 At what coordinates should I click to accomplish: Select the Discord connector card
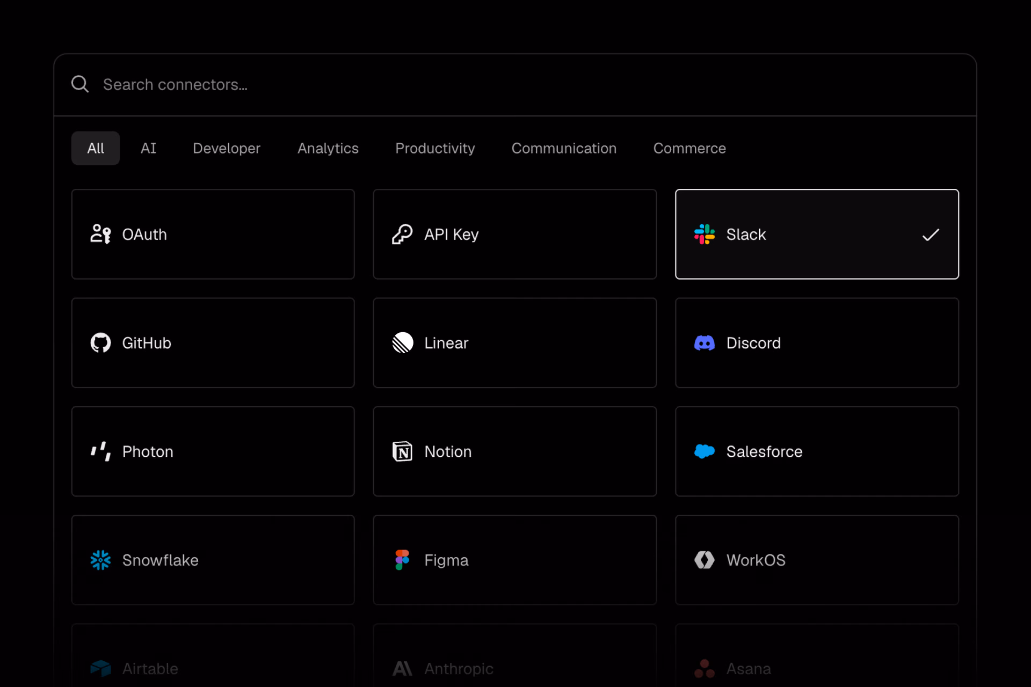click(817, 343)
